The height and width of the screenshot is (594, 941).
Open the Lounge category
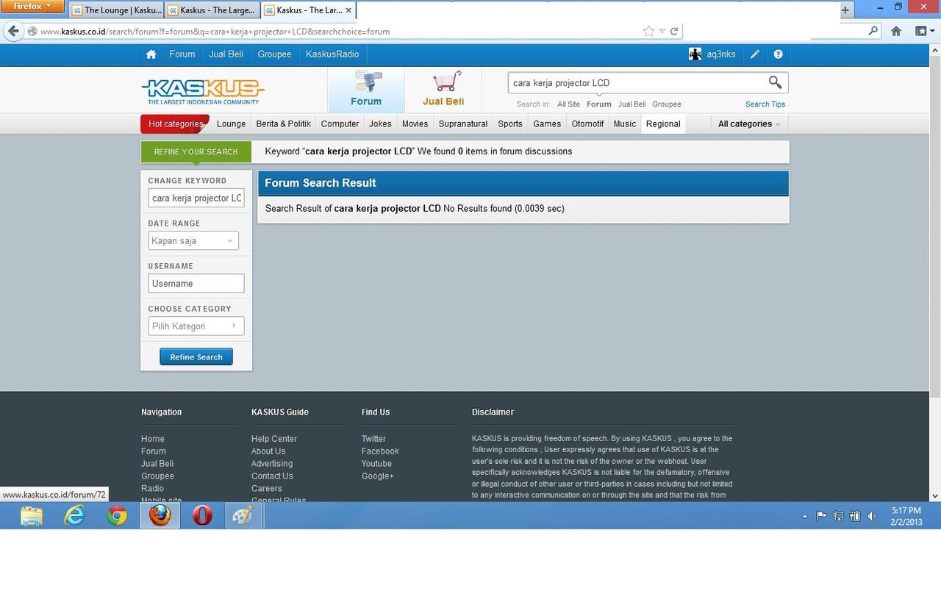click(231, 124)
